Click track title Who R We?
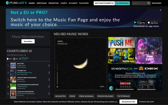The height and width of the screenshot is (105, 168). (20, 64)
